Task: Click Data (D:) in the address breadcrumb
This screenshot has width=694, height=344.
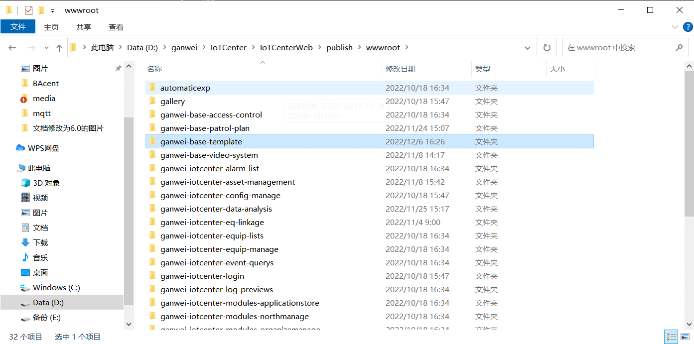Action: coord(142,48)
